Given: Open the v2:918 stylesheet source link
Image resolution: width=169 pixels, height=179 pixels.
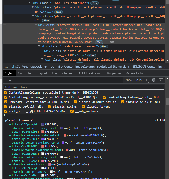Looking at the screenshot, I should click(x=160, y=121).
